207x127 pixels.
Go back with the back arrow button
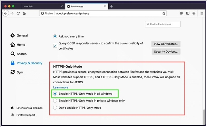coord(6,13)
